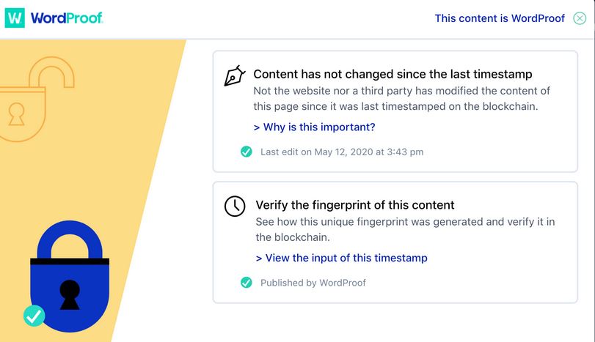Click the outlined open padlock illustration

pos(36,99)
